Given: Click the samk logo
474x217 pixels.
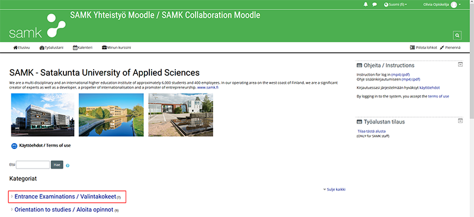Looking at the screenshot, I should [x=37, y=25].
